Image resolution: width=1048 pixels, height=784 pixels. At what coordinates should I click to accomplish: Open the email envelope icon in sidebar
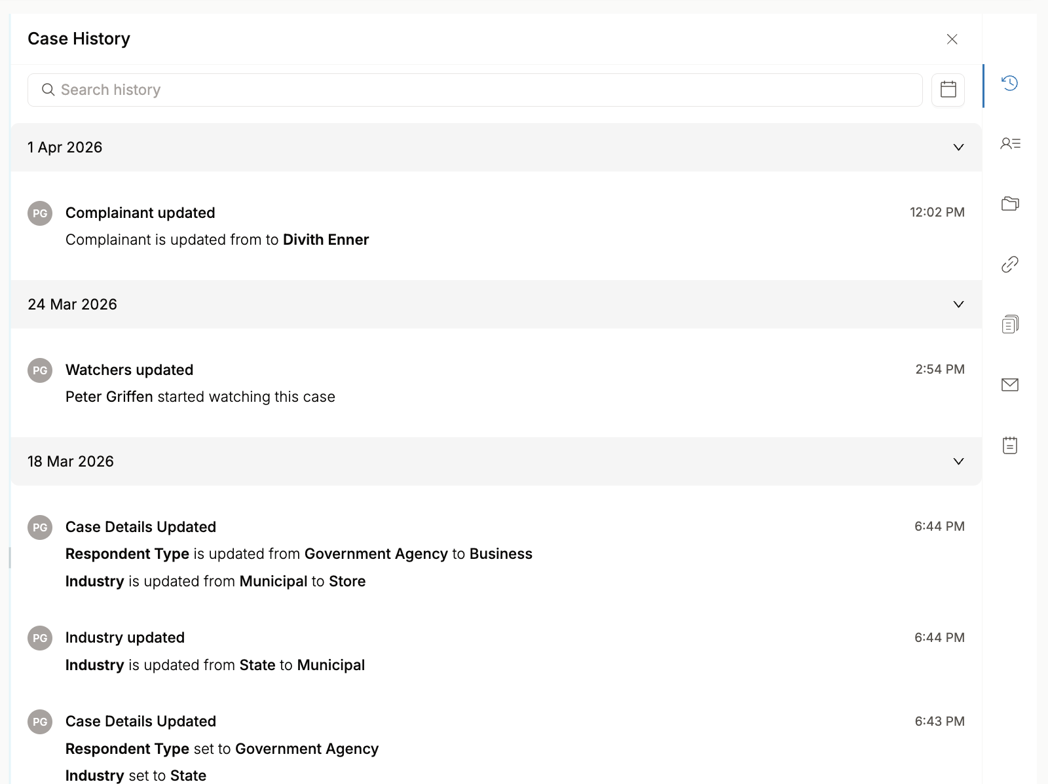pyautogui.click(x=1009, y=385)
